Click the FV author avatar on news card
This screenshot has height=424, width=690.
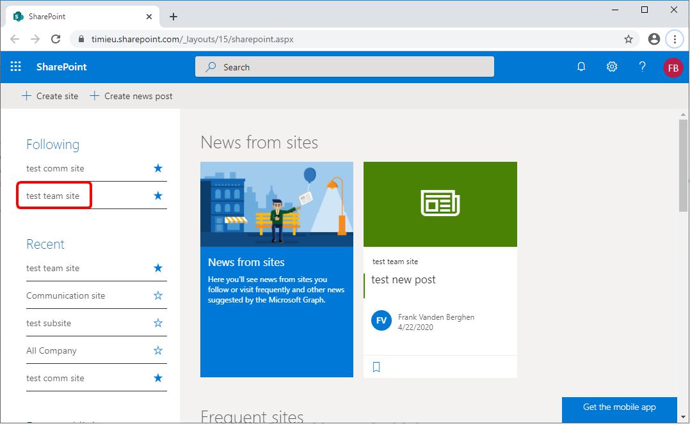pyautogui.click(x=381, y=320)
